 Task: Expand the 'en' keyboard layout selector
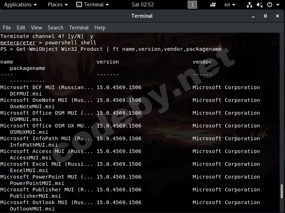tap(230, 5)
